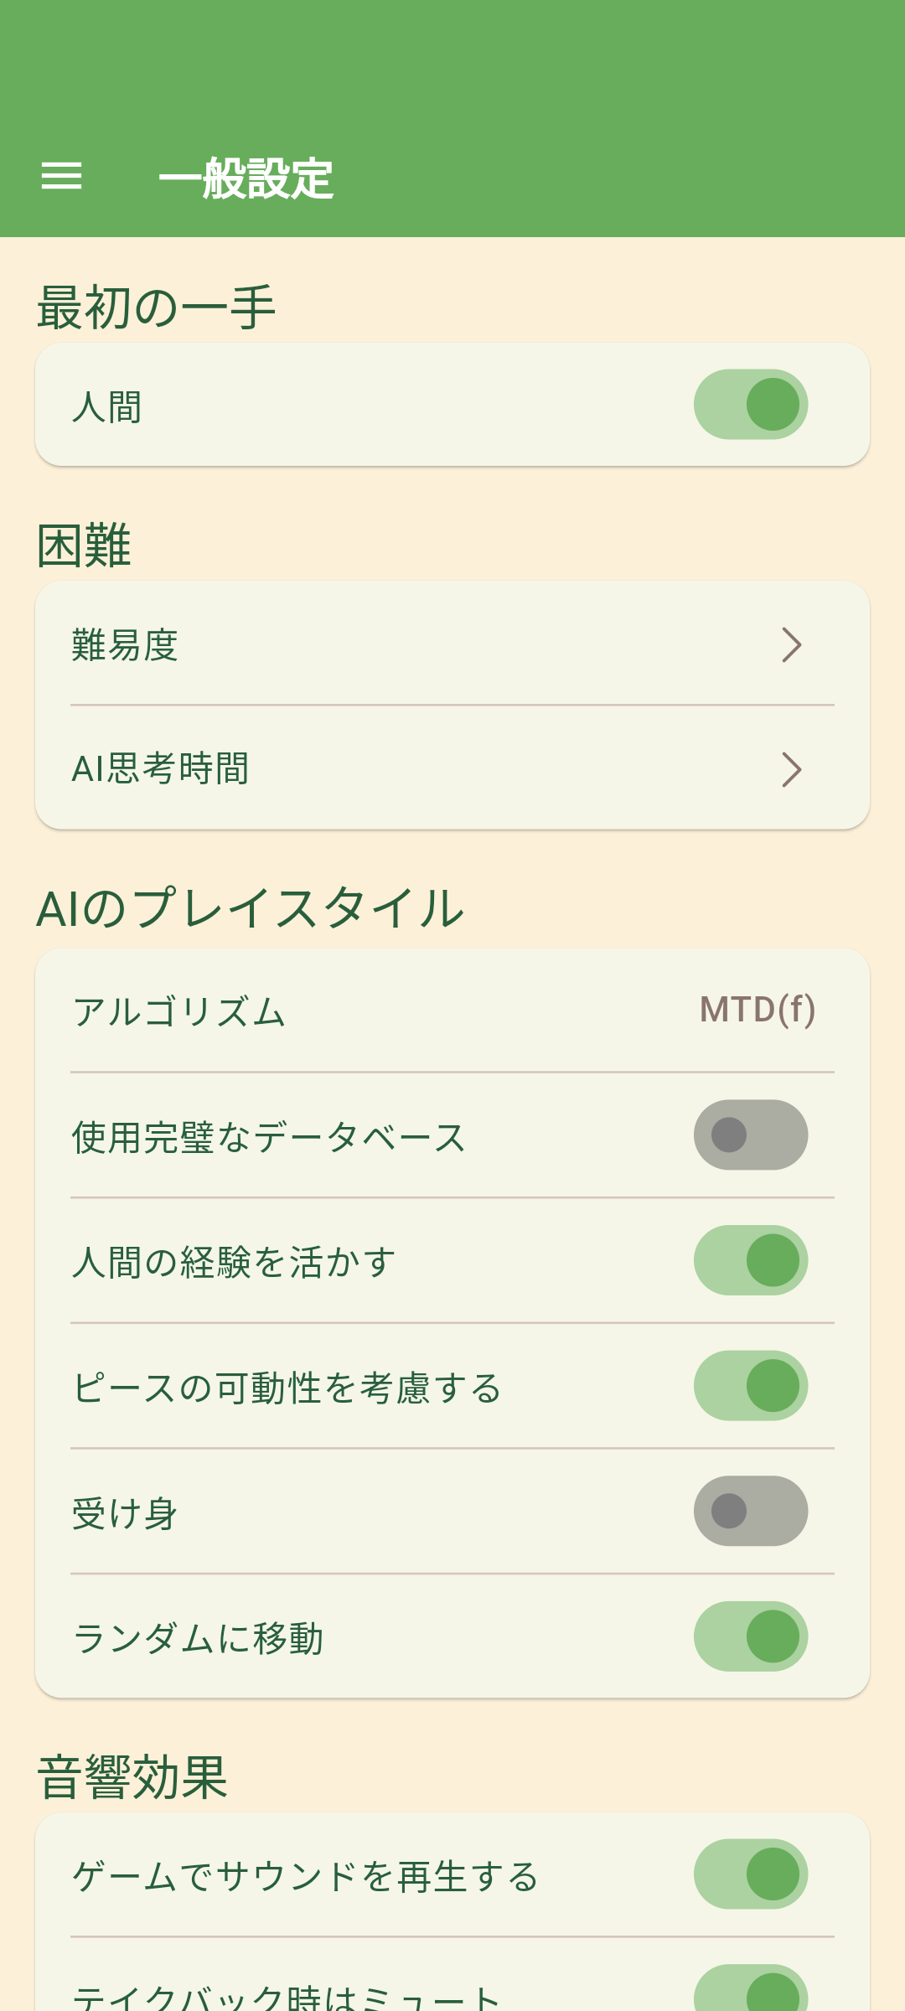The height and width of the screenshot is (2011, 905).
Task: Click the chevron beside AI思考時間
Action: click(x=791, y=769)
